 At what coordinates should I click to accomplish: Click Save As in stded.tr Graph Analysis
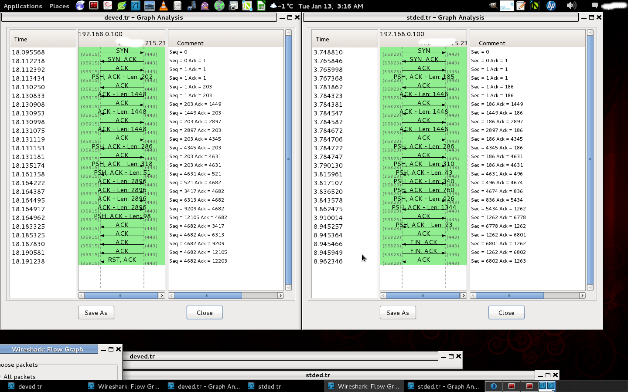tap(398, 313)
